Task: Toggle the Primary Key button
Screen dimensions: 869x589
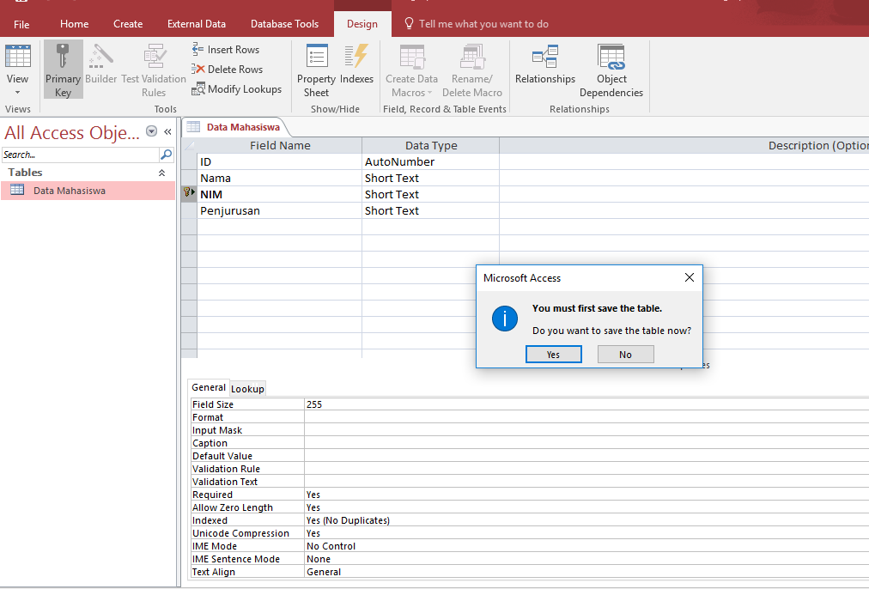Action: pyautogui.click(x=64, y=70)
